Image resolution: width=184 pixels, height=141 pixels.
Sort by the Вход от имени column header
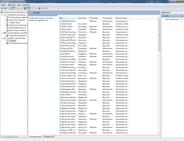click(x=122, y=18)
